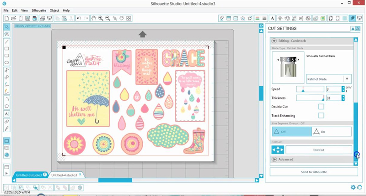Viewport: 366px width, 196px height.
Task: Open the Silhouette menu
Action: pyautogui.click(x=39, y=10)
